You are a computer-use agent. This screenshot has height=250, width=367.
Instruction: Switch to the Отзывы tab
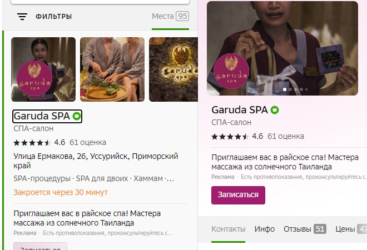pyautogui.click(x=305, y=229)
